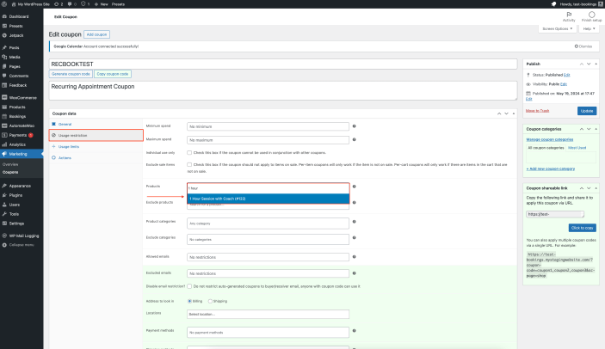Click the coupon code RECBOOKTEST field
Screen dimensions: 605x349
(x=283, y=64)
